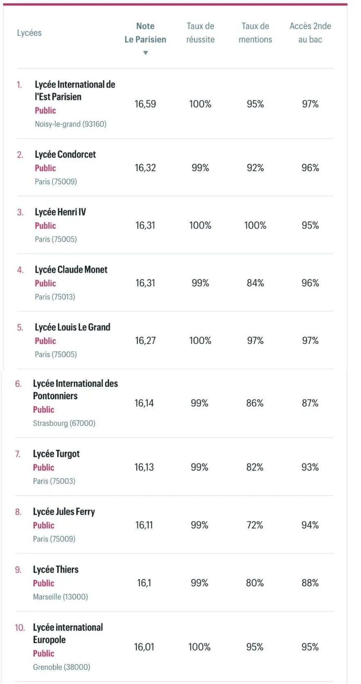
Task: Open the Lycée Turgot entry
Action: [x=56, y=454]
